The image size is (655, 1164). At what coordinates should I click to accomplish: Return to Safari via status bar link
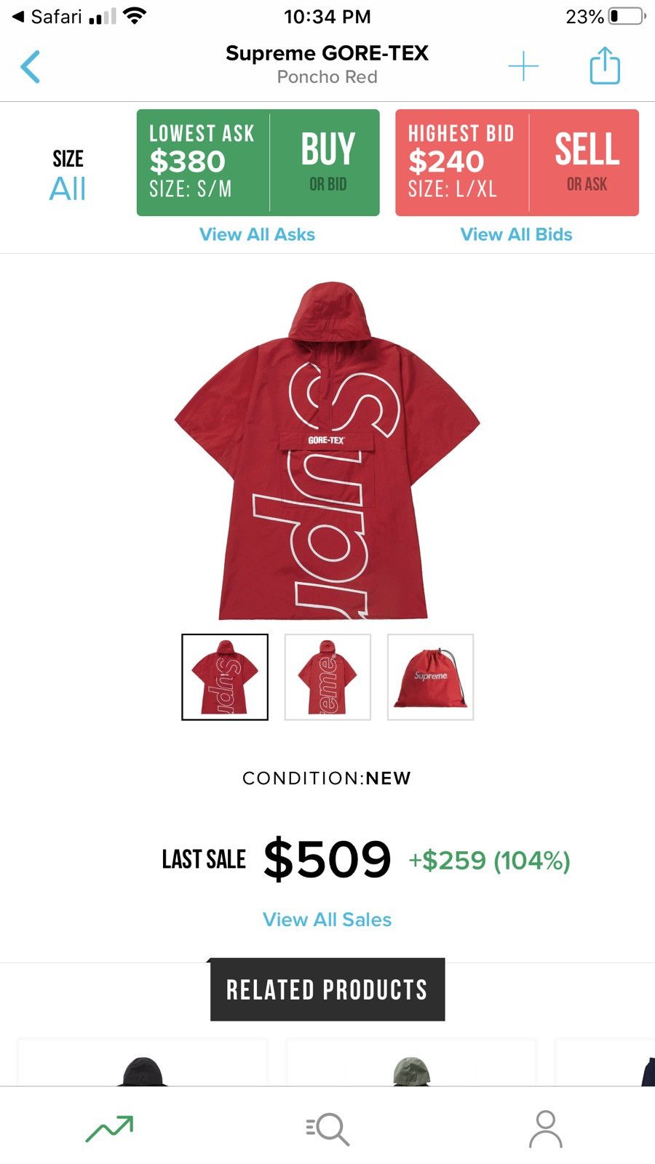[x=47, y=16]
